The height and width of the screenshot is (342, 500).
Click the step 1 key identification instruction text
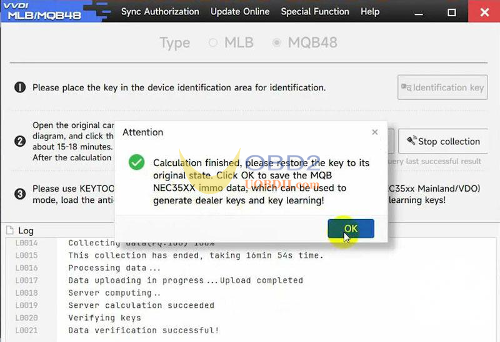click(179, 87)
